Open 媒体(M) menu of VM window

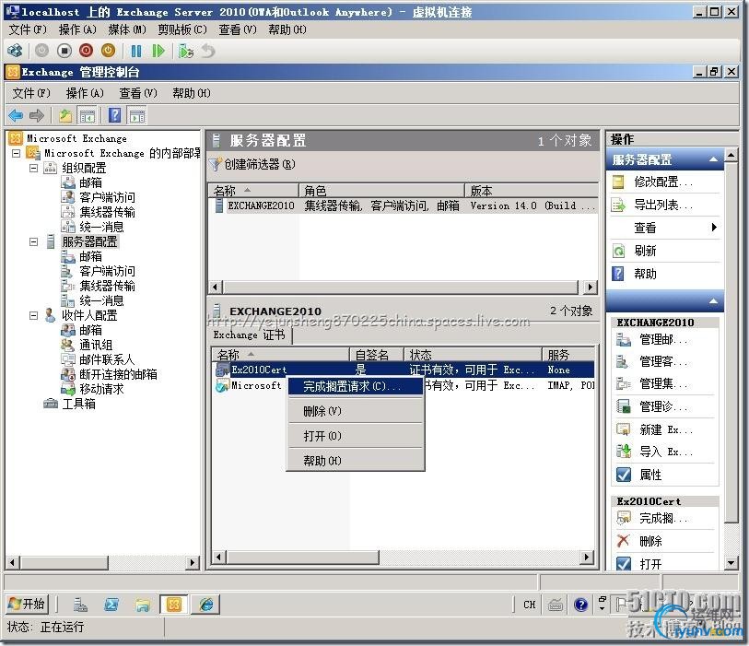tap(127, 29)
